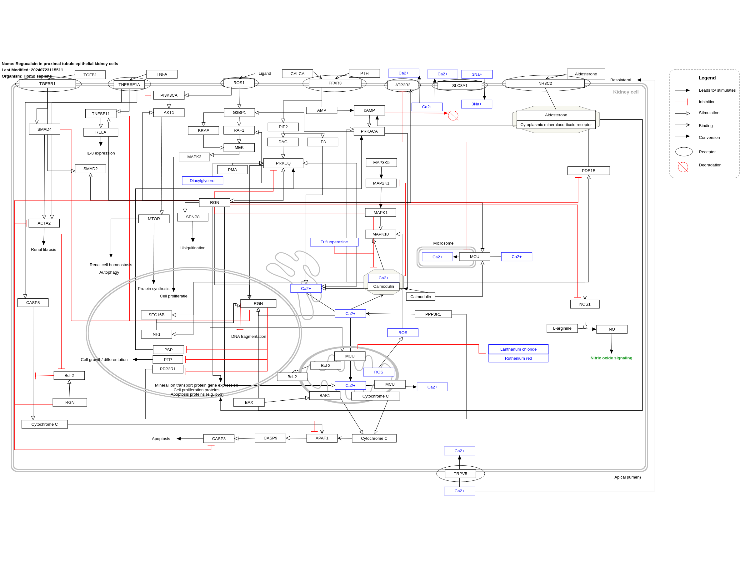
Task: Click the APAF1 node
Action: (x=322, y=439)
